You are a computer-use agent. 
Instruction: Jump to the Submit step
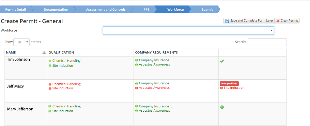[x=207, y=10]
